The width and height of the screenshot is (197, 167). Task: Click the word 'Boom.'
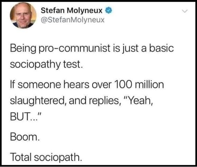pyautogui.click(x=25, y=137)
